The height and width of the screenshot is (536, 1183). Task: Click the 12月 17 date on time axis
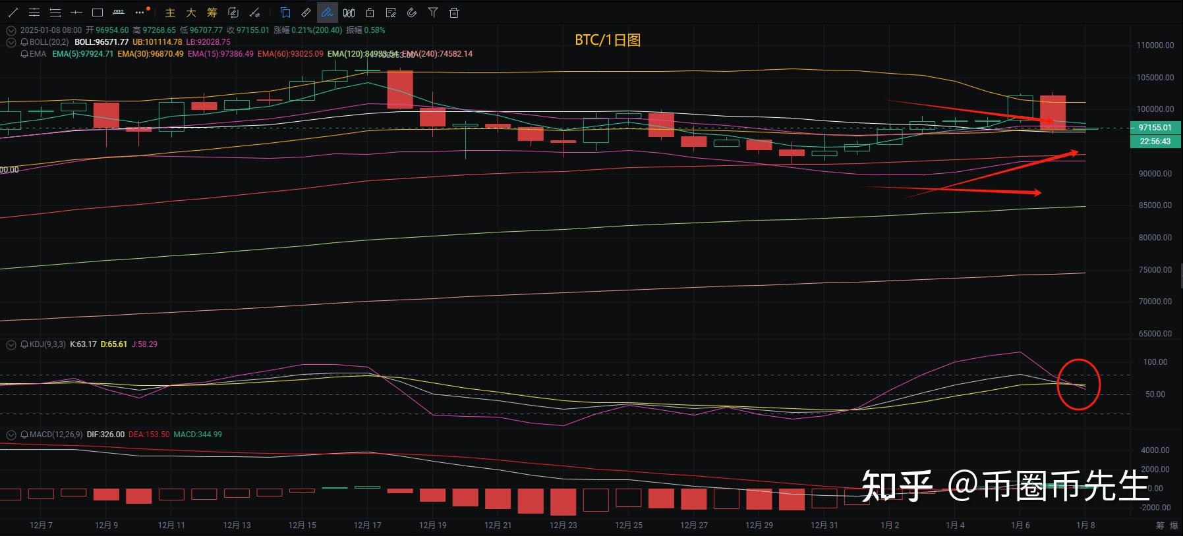tap(367, 525)
